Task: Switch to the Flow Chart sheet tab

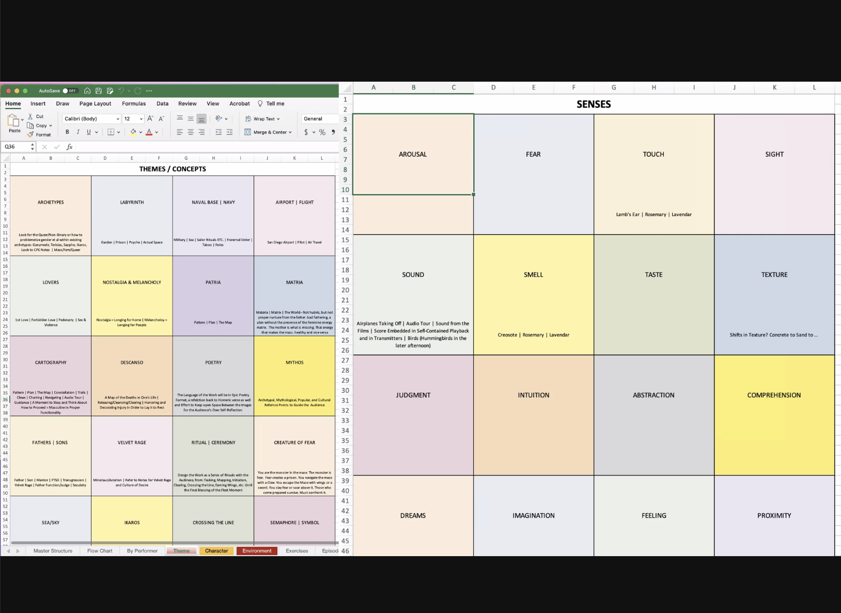Action: click(100, 551)
